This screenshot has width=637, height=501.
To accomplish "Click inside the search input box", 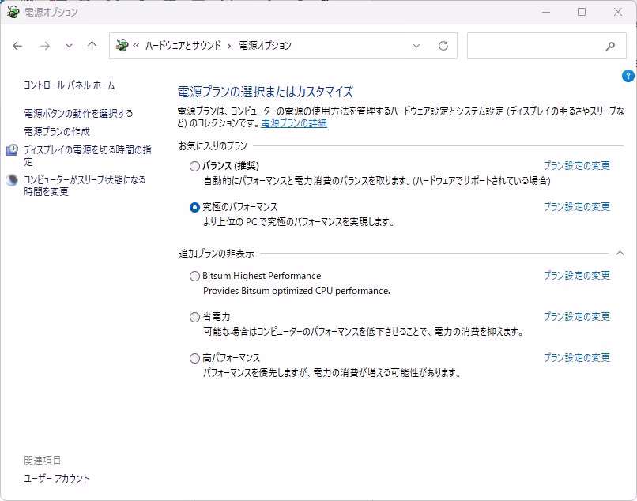I will 534,46.
